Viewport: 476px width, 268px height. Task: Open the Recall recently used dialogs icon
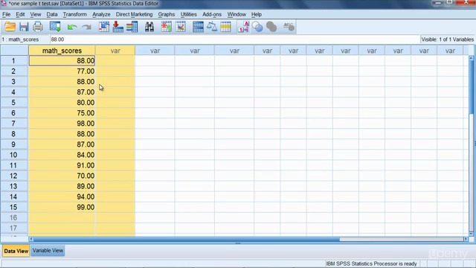tap(55, 27)
